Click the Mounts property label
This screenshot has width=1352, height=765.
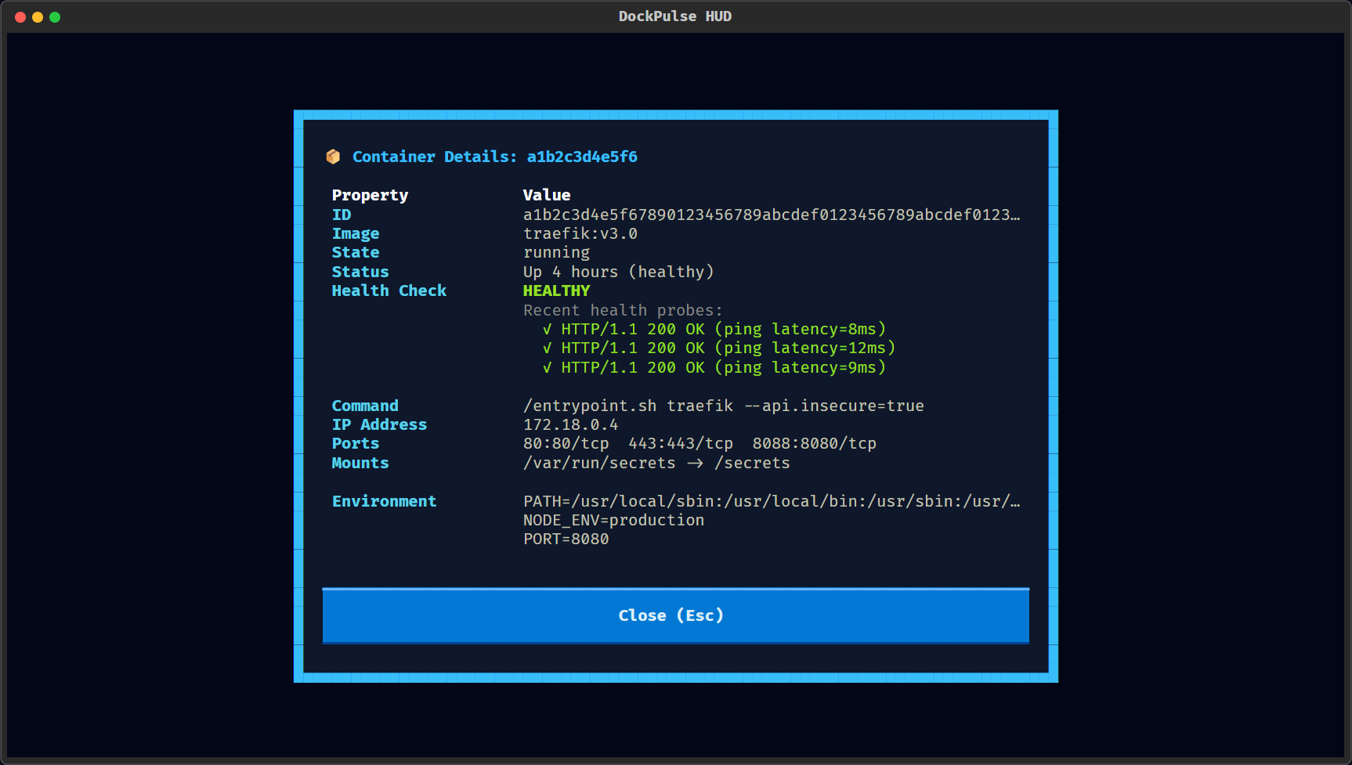click(360, 463)
